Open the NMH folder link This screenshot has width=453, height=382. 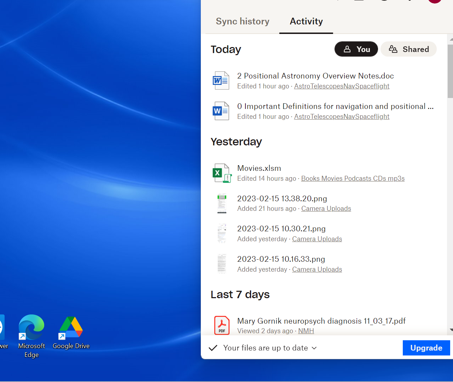click(306, 331)
